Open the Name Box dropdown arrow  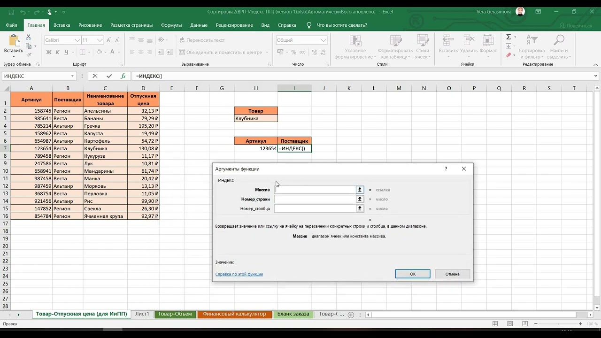coord(72,76)
